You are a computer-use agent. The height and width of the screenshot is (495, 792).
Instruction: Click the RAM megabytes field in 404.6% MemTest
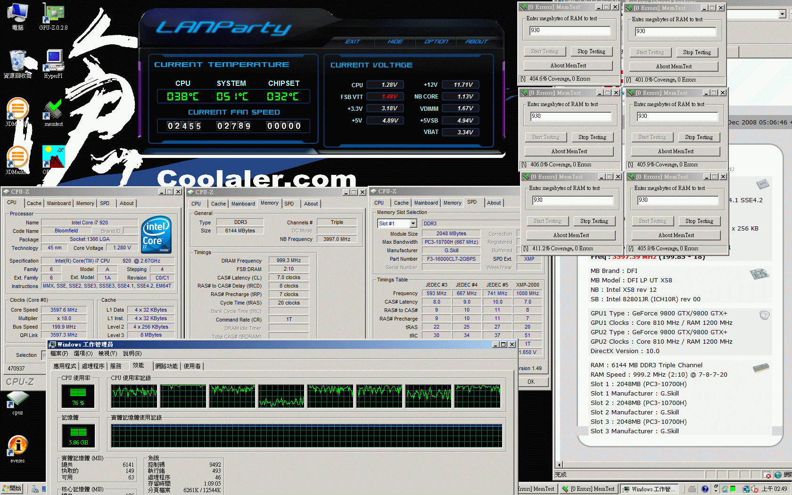click(x=569, y=31)
